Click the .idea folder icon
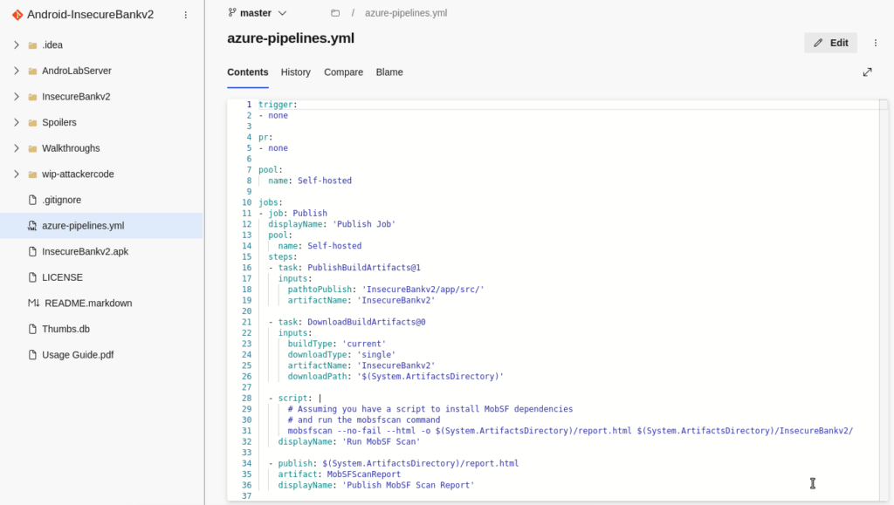 click(32, 45)
